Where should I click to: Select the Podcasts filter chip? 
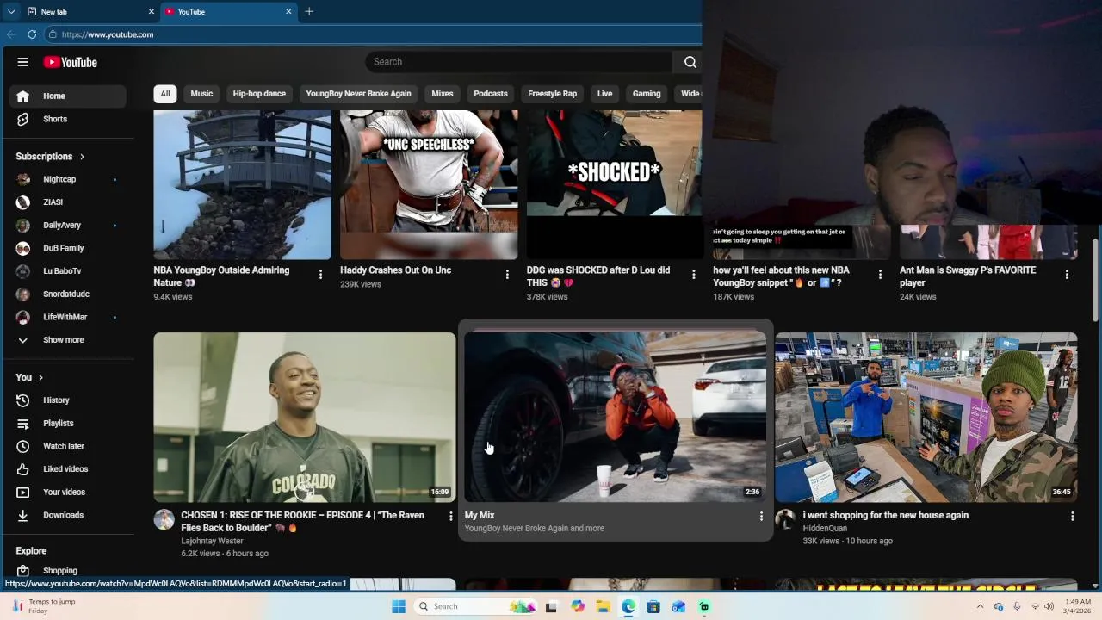coord(491,94)
